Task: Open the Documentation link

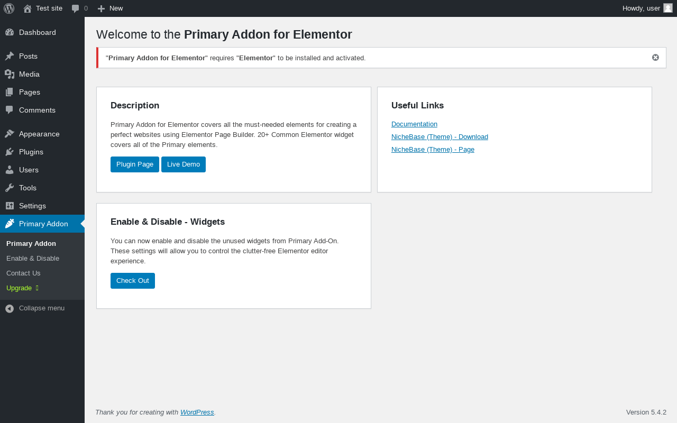Action: [x=414, y=124]
